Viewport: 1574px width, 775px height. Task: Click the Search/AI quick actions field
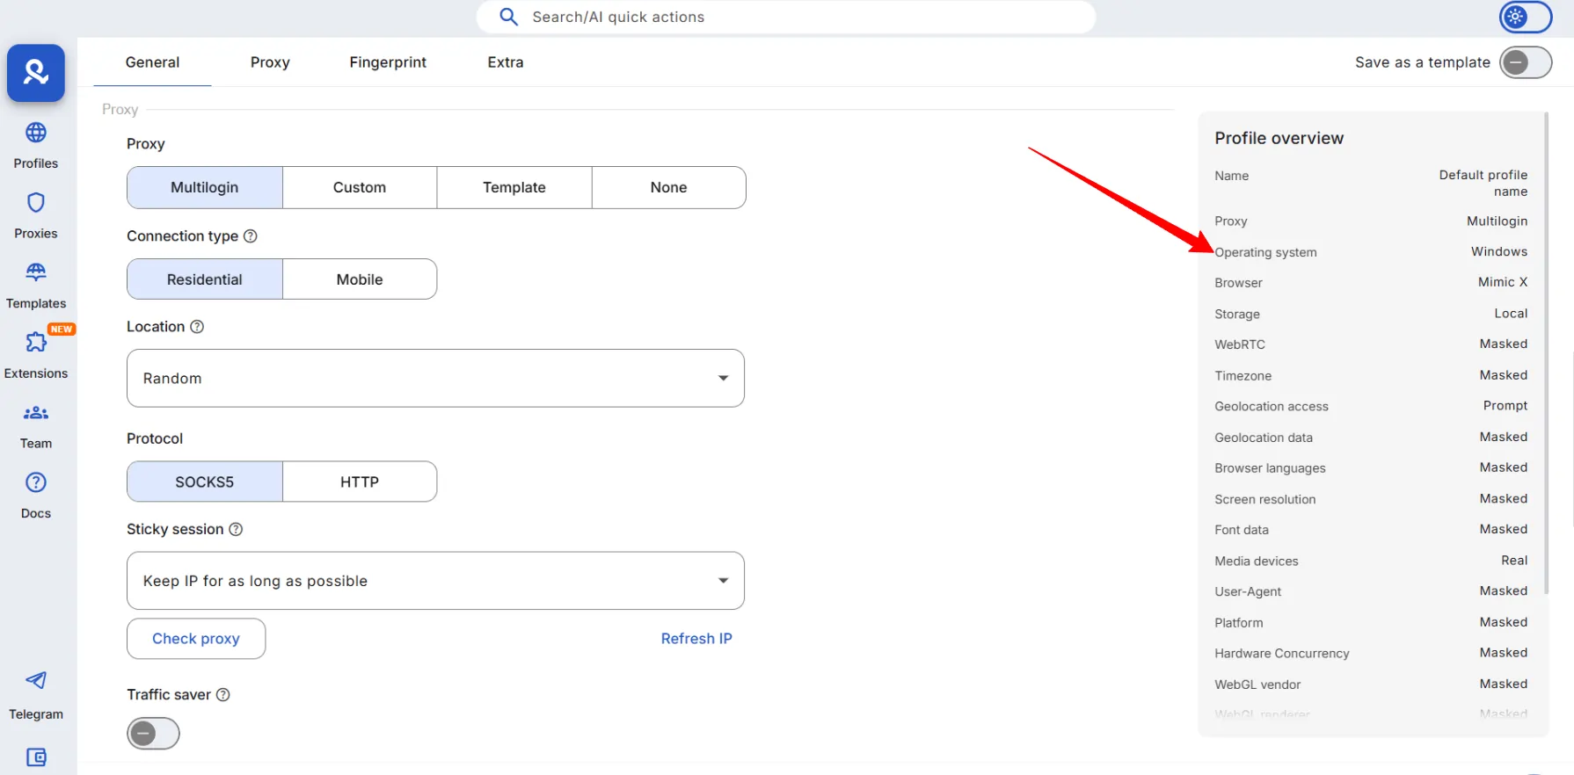[786, 17]
